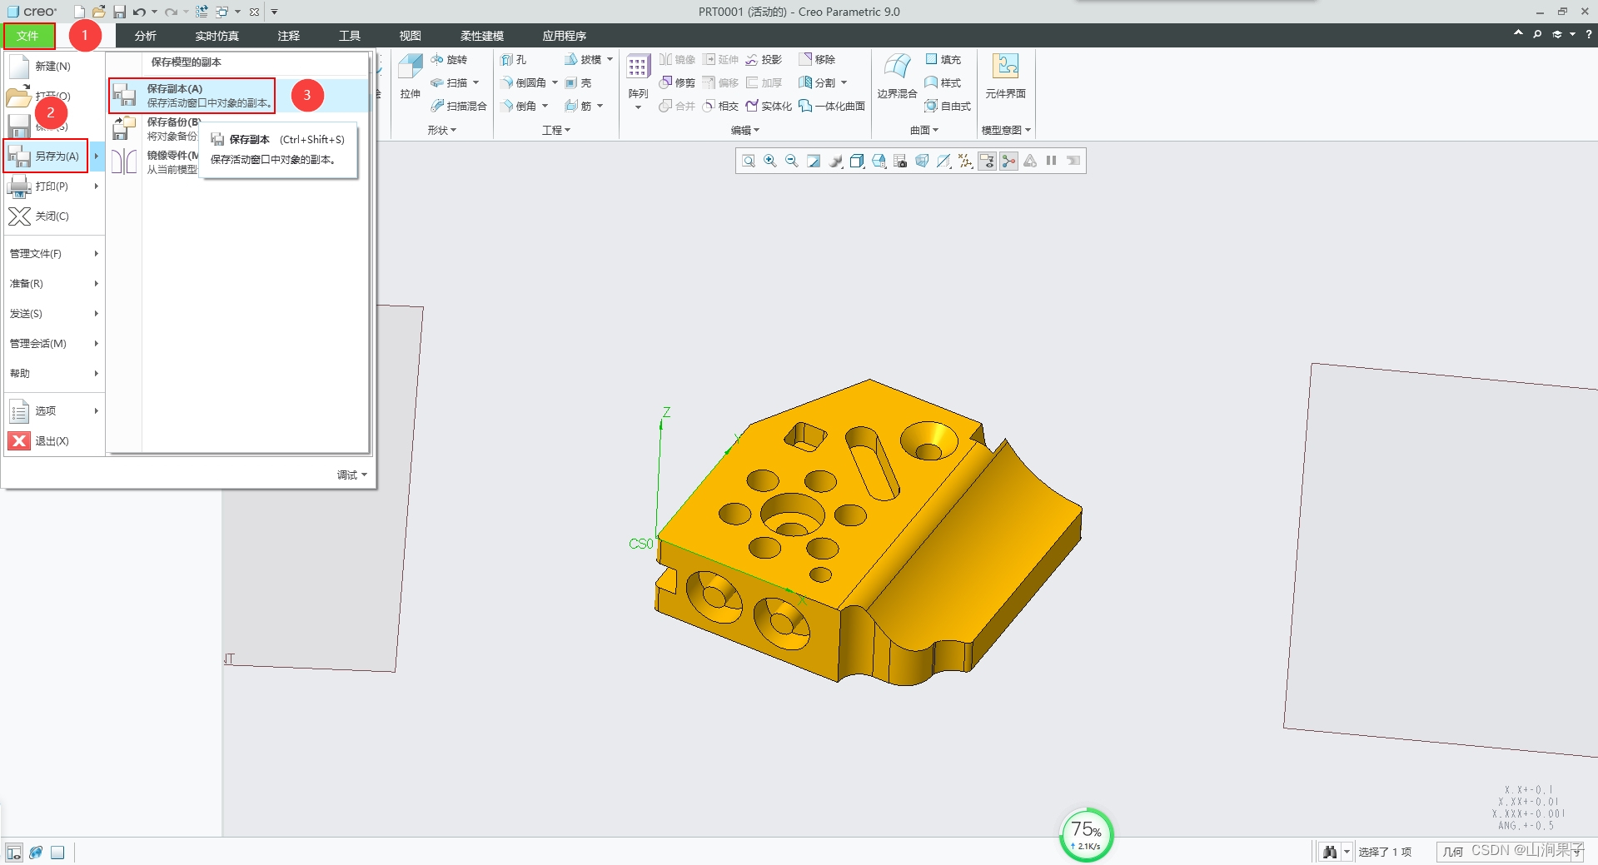Expand the 形状 (Shapes) group dropdown
Screen dimensions: 1598x865
coord(441,130)
